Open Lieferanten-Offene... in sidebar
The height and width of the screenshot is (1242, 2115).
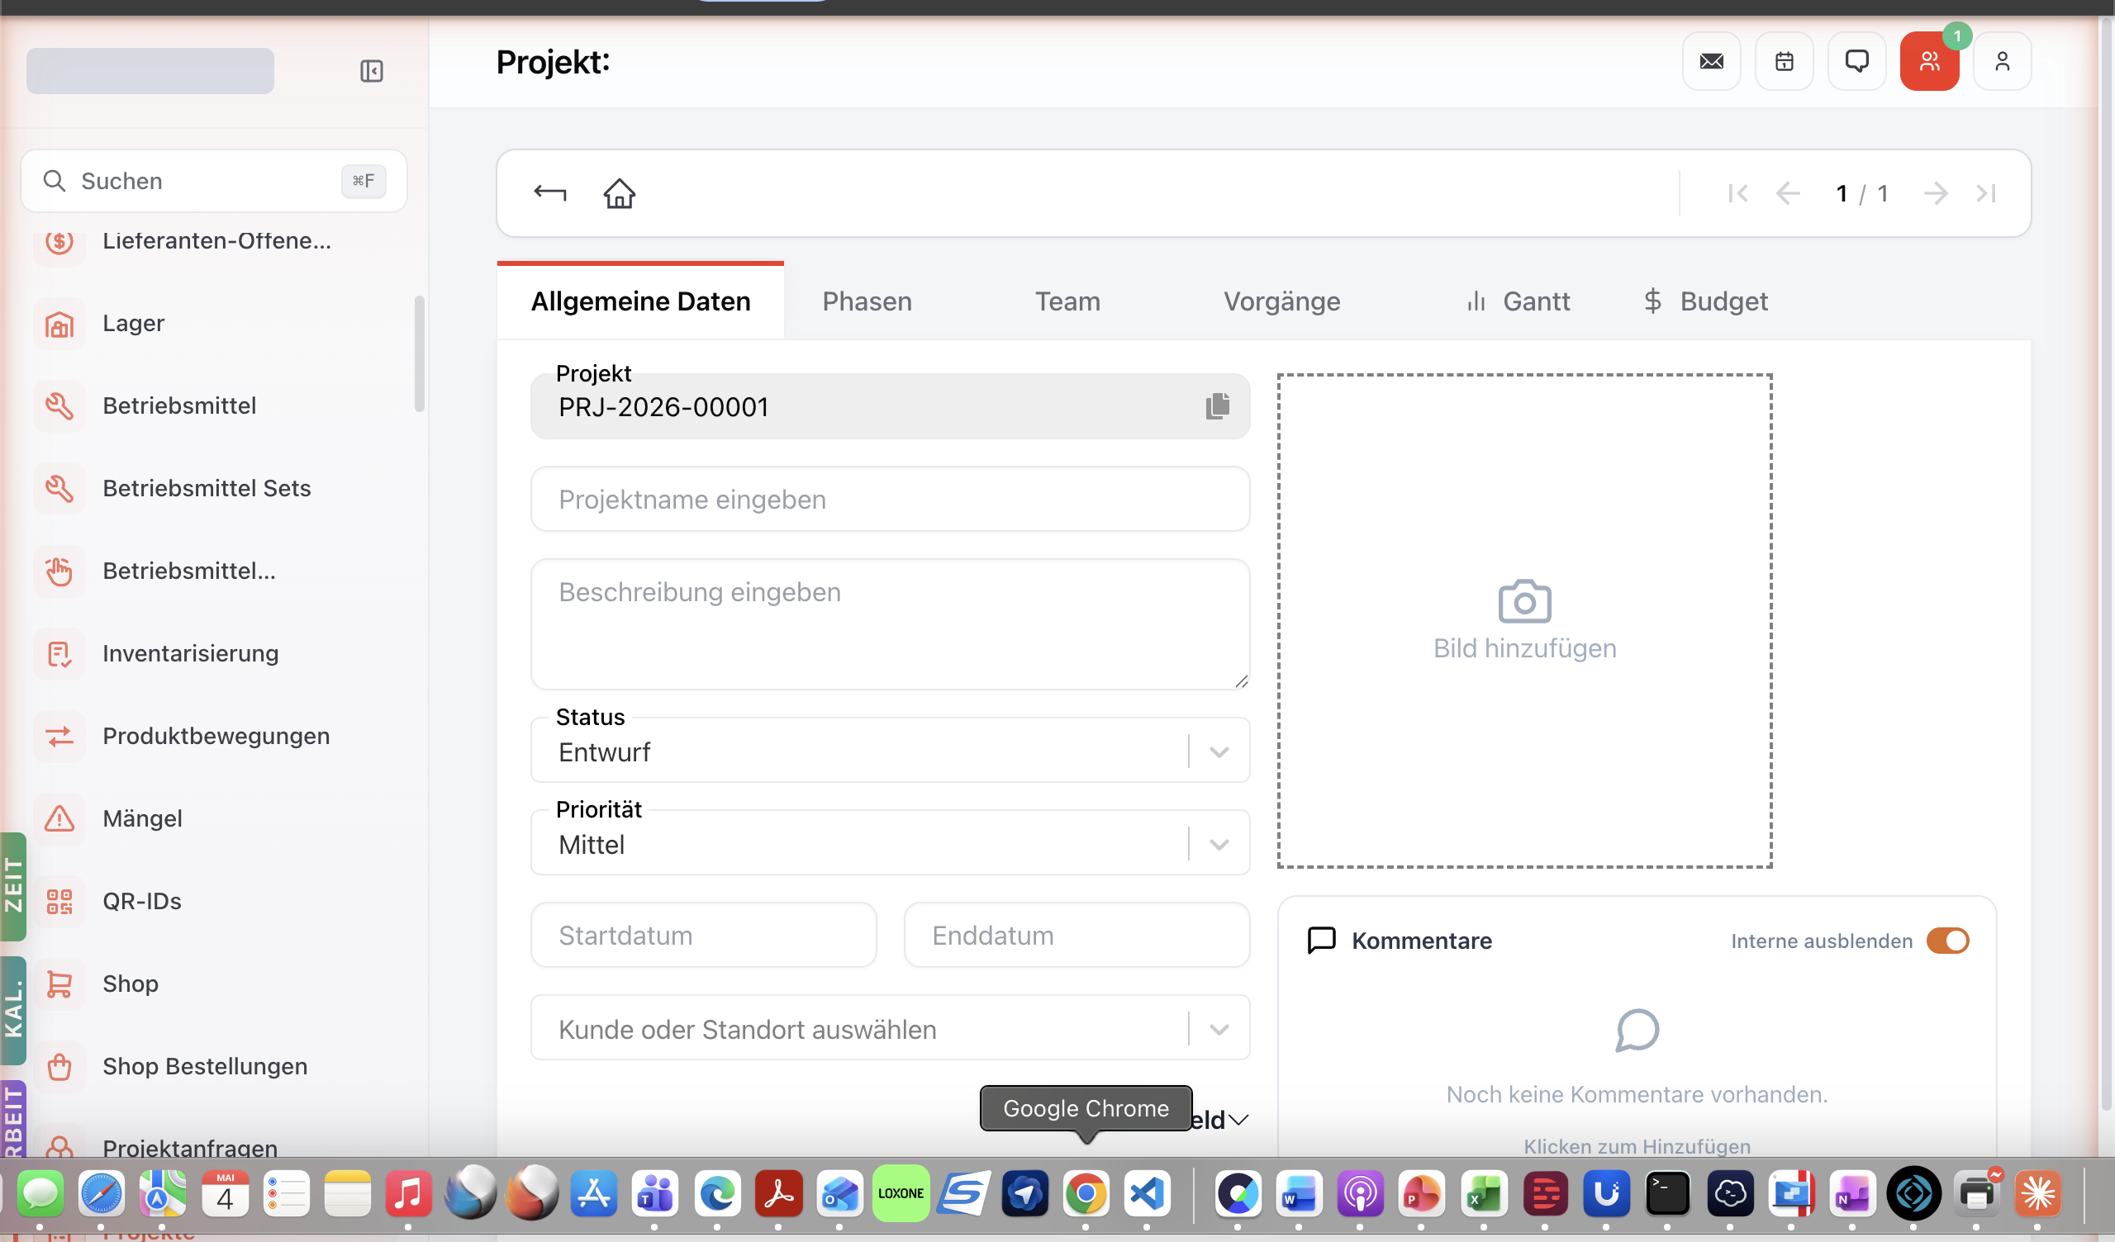tap(214, 241)
